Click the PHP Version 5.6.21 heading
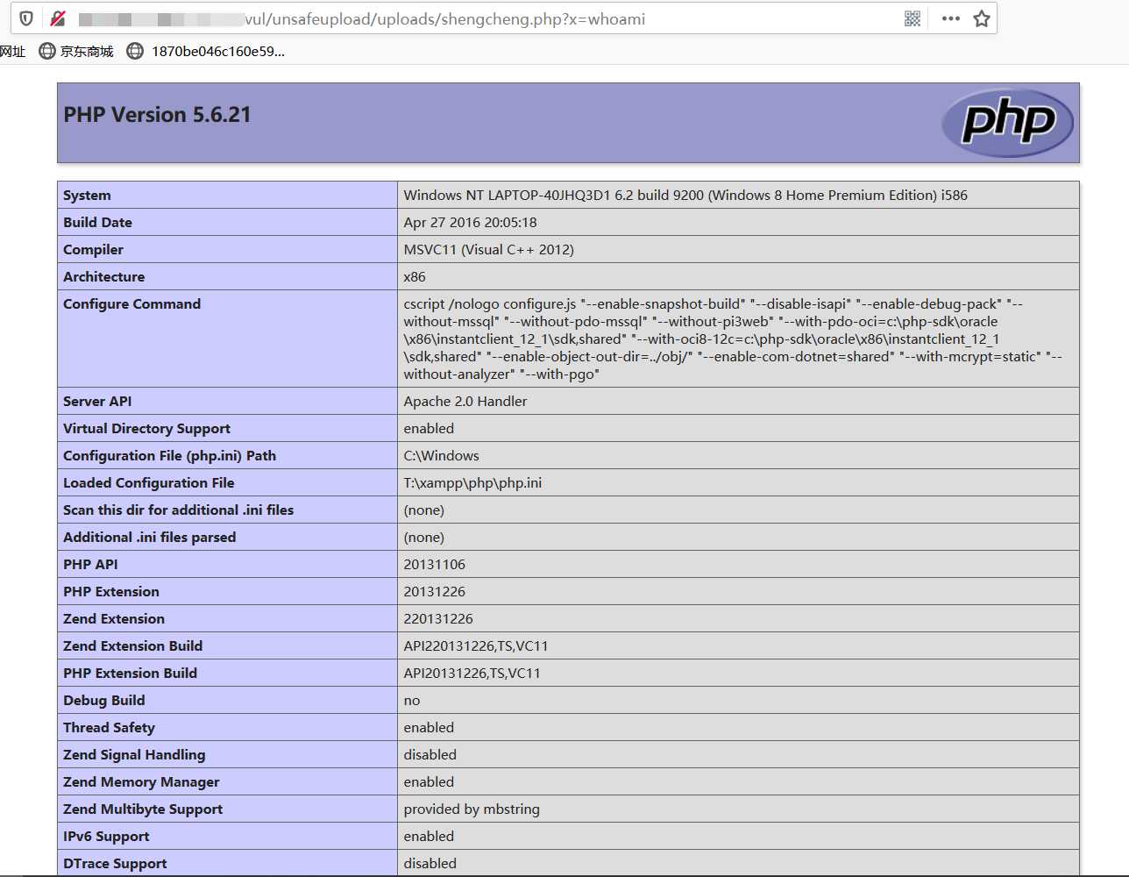The image size is (1129, 877). click(158, 115)
